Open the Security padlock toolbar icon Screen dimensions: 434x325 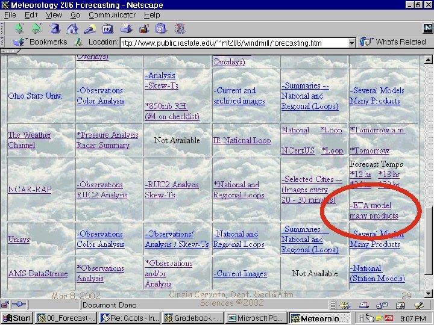(144, 28)
